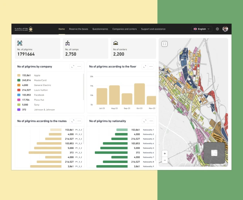Click the No. of pilgrims value 1791664
This screenshot has height=200, width=243.
tap(26, 54)
